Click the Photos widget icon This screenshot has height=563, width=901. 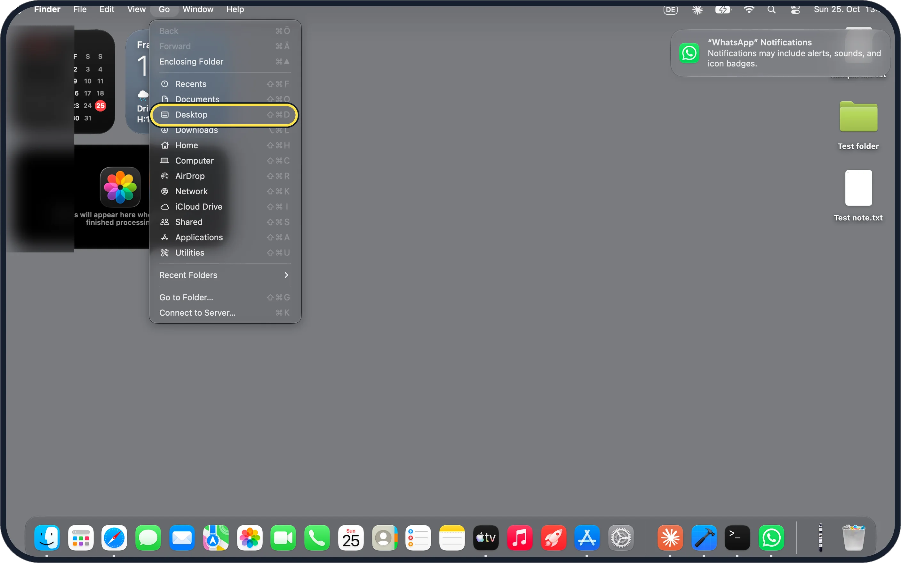120,187
